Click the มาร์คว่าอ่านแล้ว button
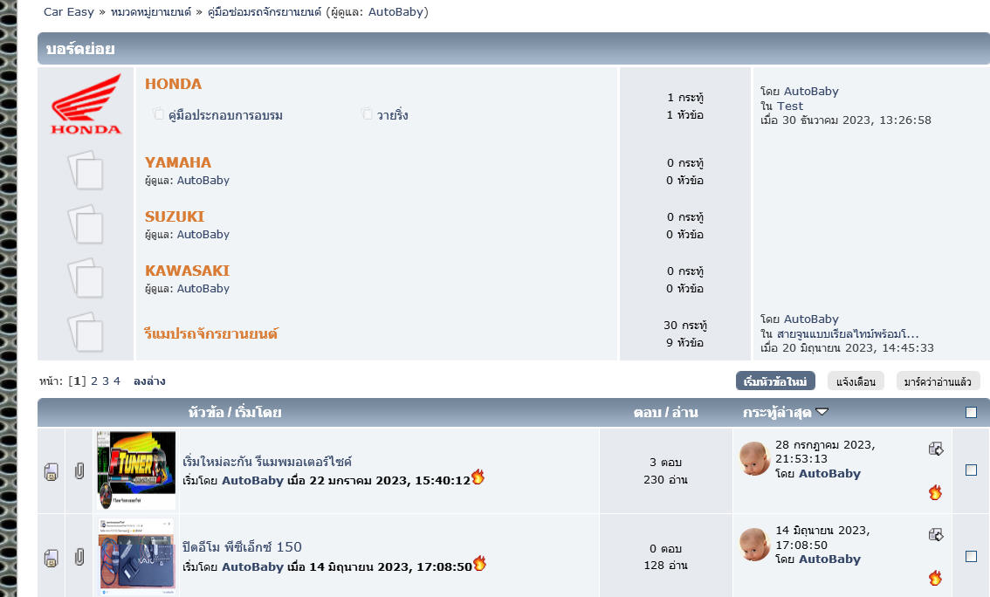 coord(938,381)
